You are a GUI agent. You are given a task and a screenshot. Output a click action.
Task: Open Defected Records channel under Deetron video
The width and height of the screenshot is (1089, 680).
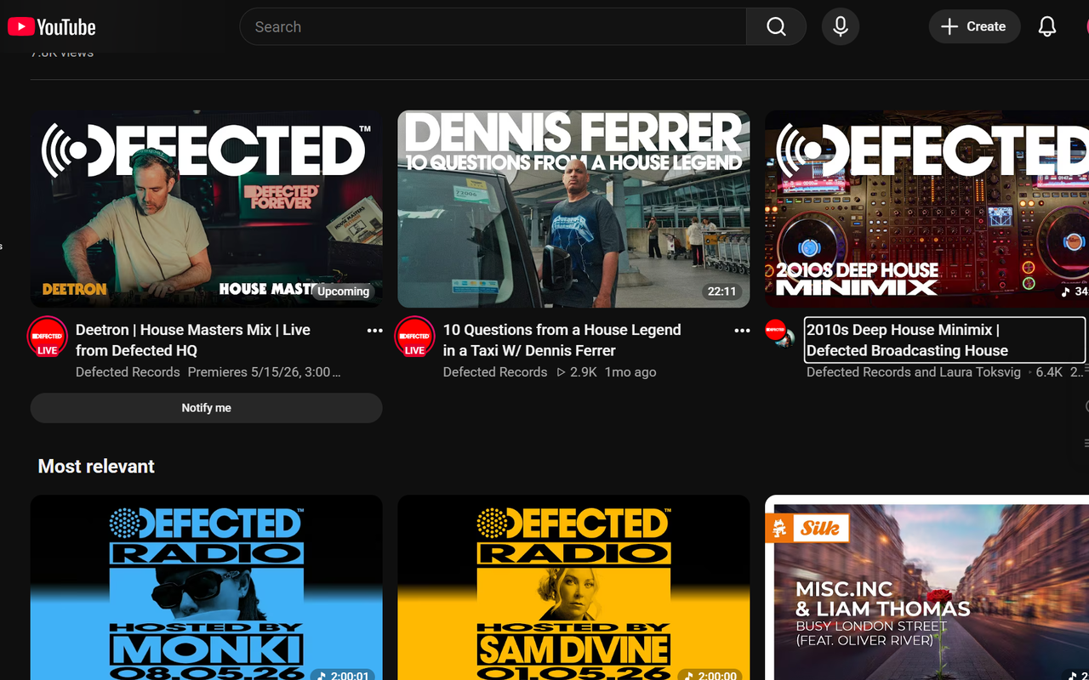[x=128, y=372]
